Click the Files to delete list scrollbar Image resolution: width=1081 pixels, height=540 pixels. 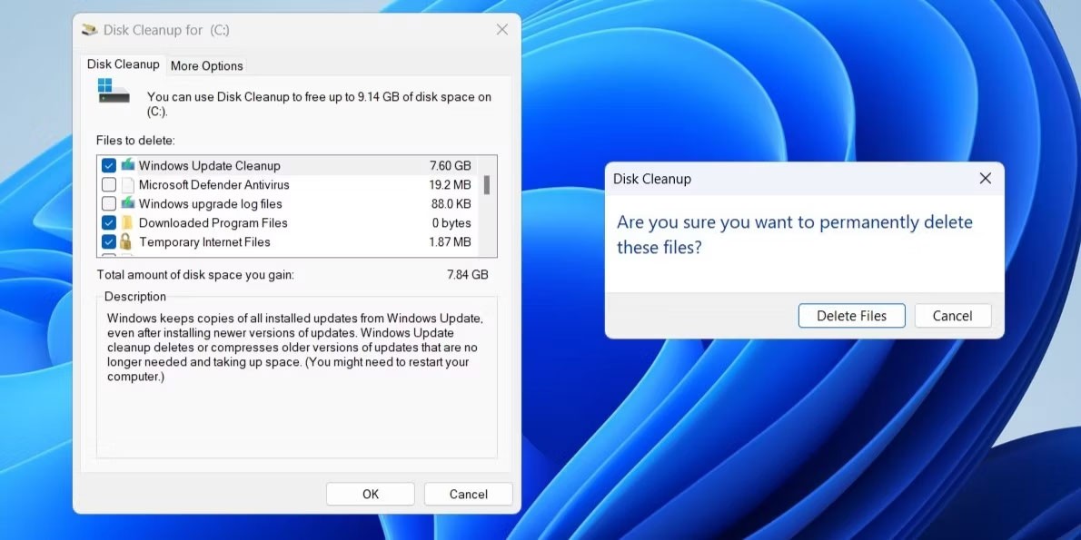(487, 186)
